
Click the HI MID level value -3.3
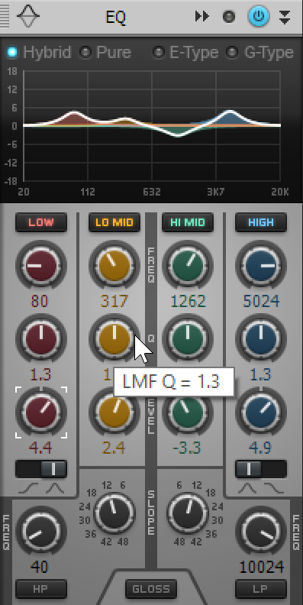tap(187, 448)
